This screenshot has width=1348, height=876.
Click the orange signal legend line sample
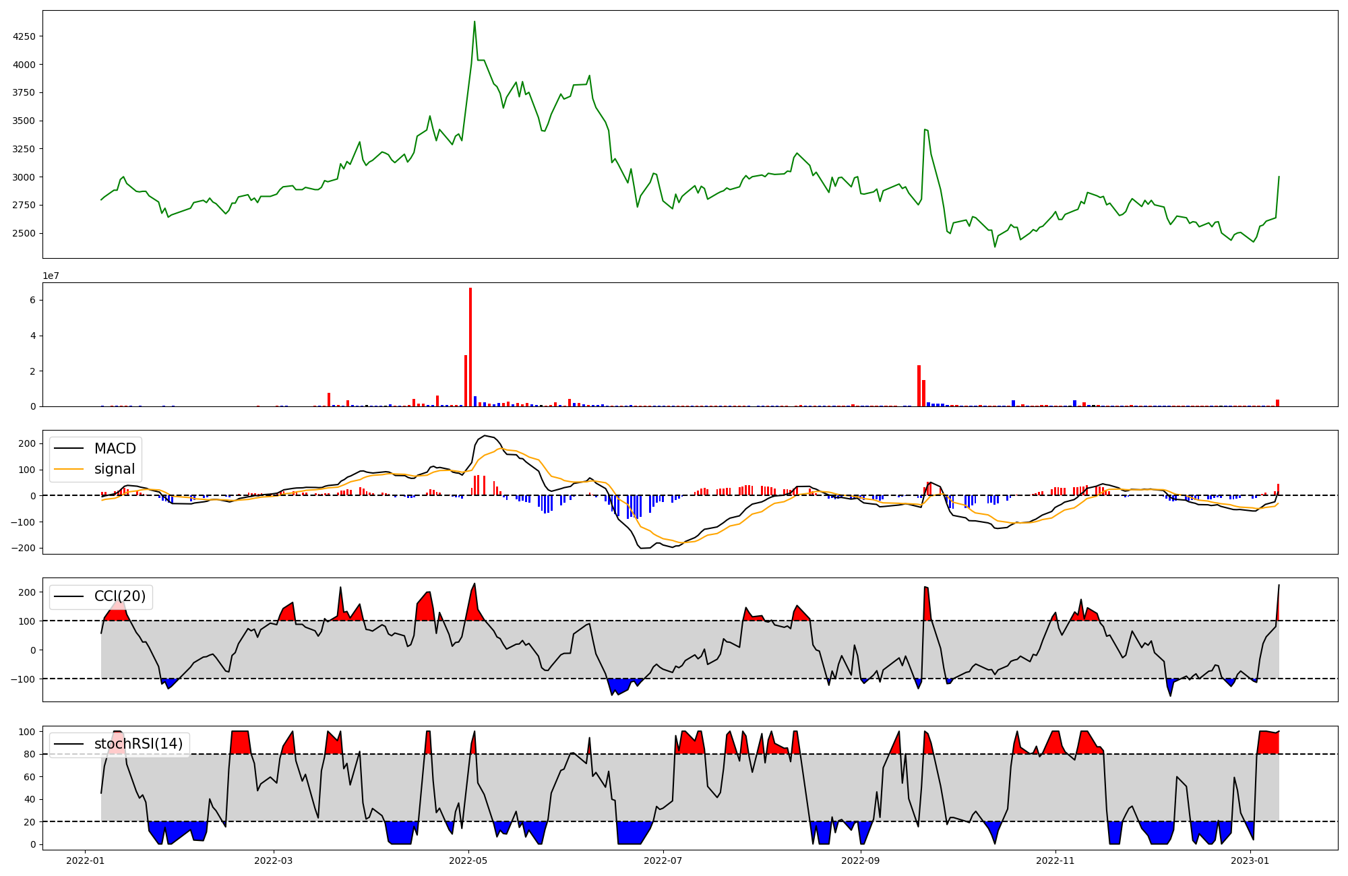69,469
